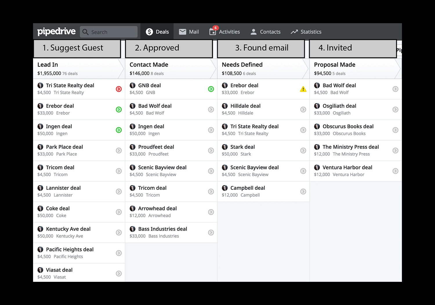The width and height of the screenshot is (435, 305).
Task: Click the green activity icon on Erebor deal in Lead In
Action: 119,109
